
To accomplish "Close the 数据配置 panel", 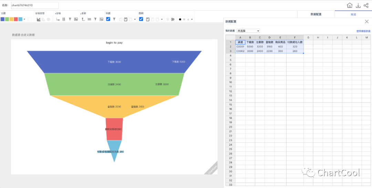I will tap(366, 21).
